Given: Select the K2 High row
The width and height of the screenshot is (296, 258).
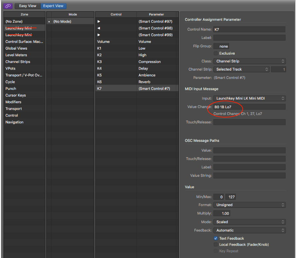Looking at the screenshot, I should click(x=137, y=55).
